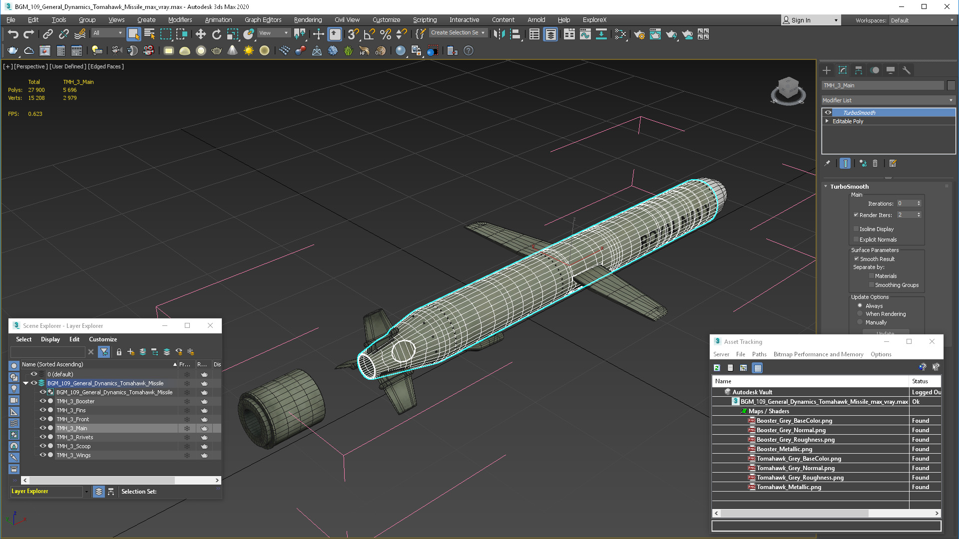Click Asset Tracking table view icon
The image size is (959, 539).
tap(758, 368)
